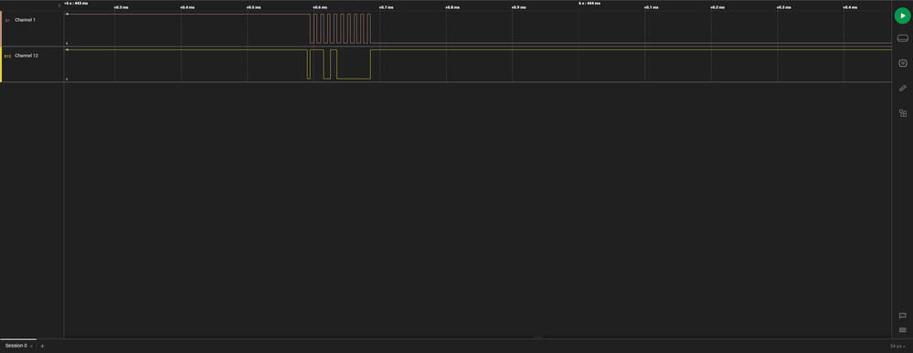
Task: Start capture with the green play button
Action: (903, 16)
